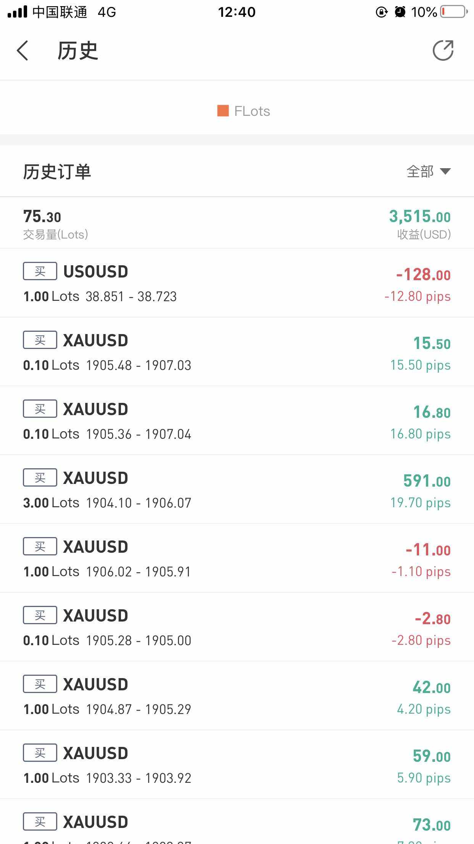Select XAUUSD order 1905.28 - 1905.00

(x=237, y=627)
